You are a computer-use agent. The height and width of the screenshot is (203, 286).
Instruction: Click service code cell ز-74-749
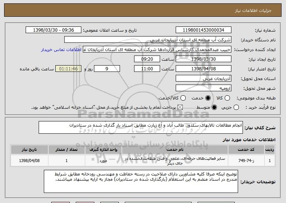click(x=246, y=161)
